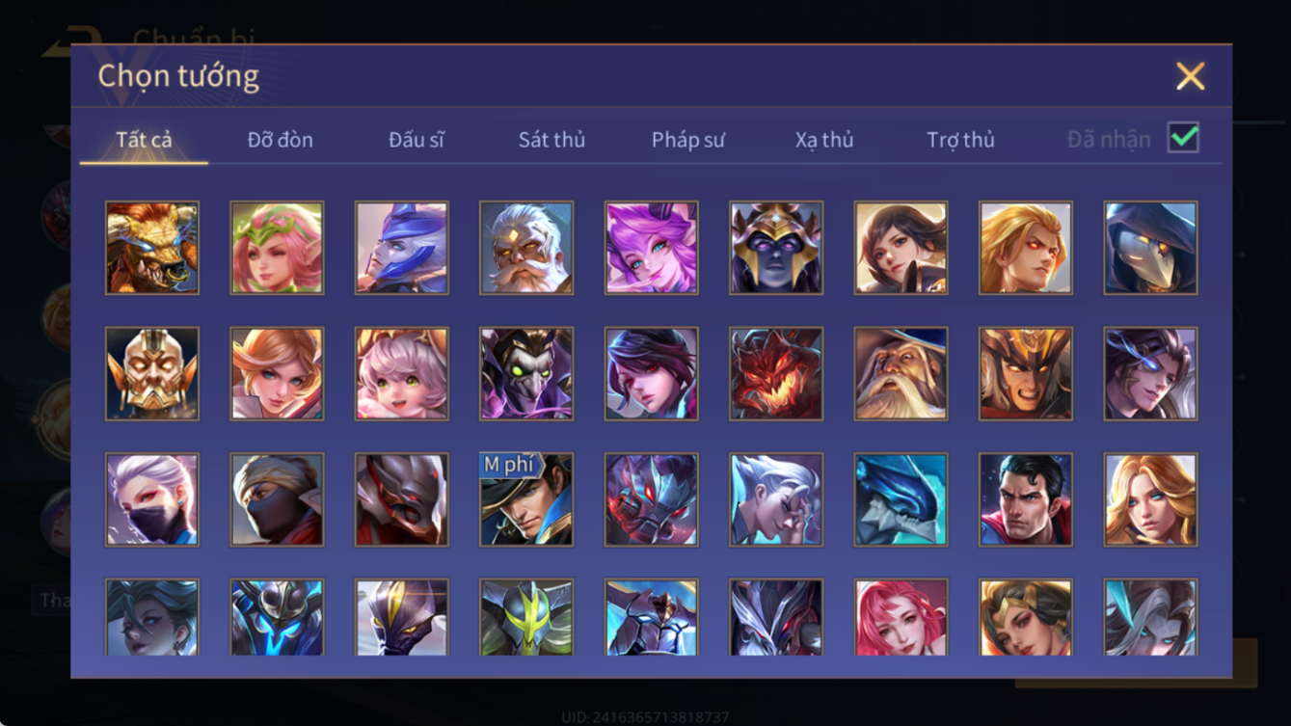Select the white-bearded old man hero

[x=526, y=248]
